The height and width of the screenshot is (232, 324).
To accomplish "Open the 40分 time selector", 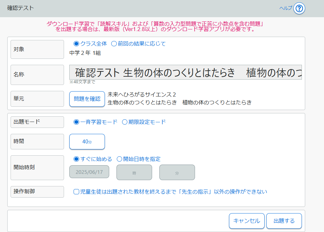I will click(87, 141).
